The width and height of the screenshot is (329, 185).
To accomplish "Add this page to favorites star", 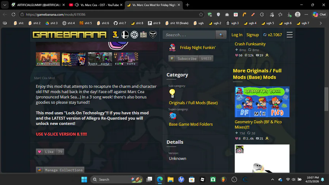I will coord(201,15).
